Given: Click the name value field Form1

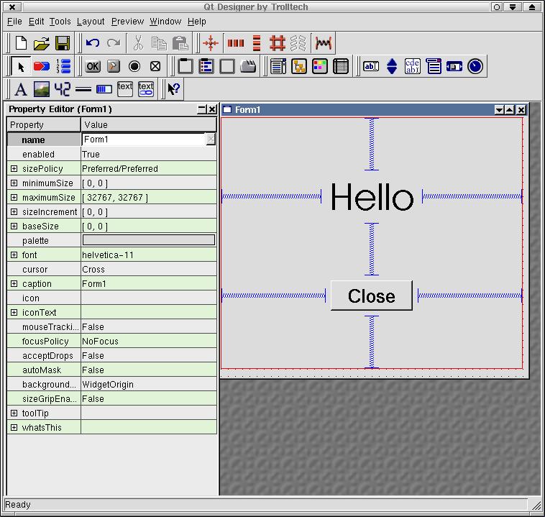Looking at the screenshot, I should 144,139.
